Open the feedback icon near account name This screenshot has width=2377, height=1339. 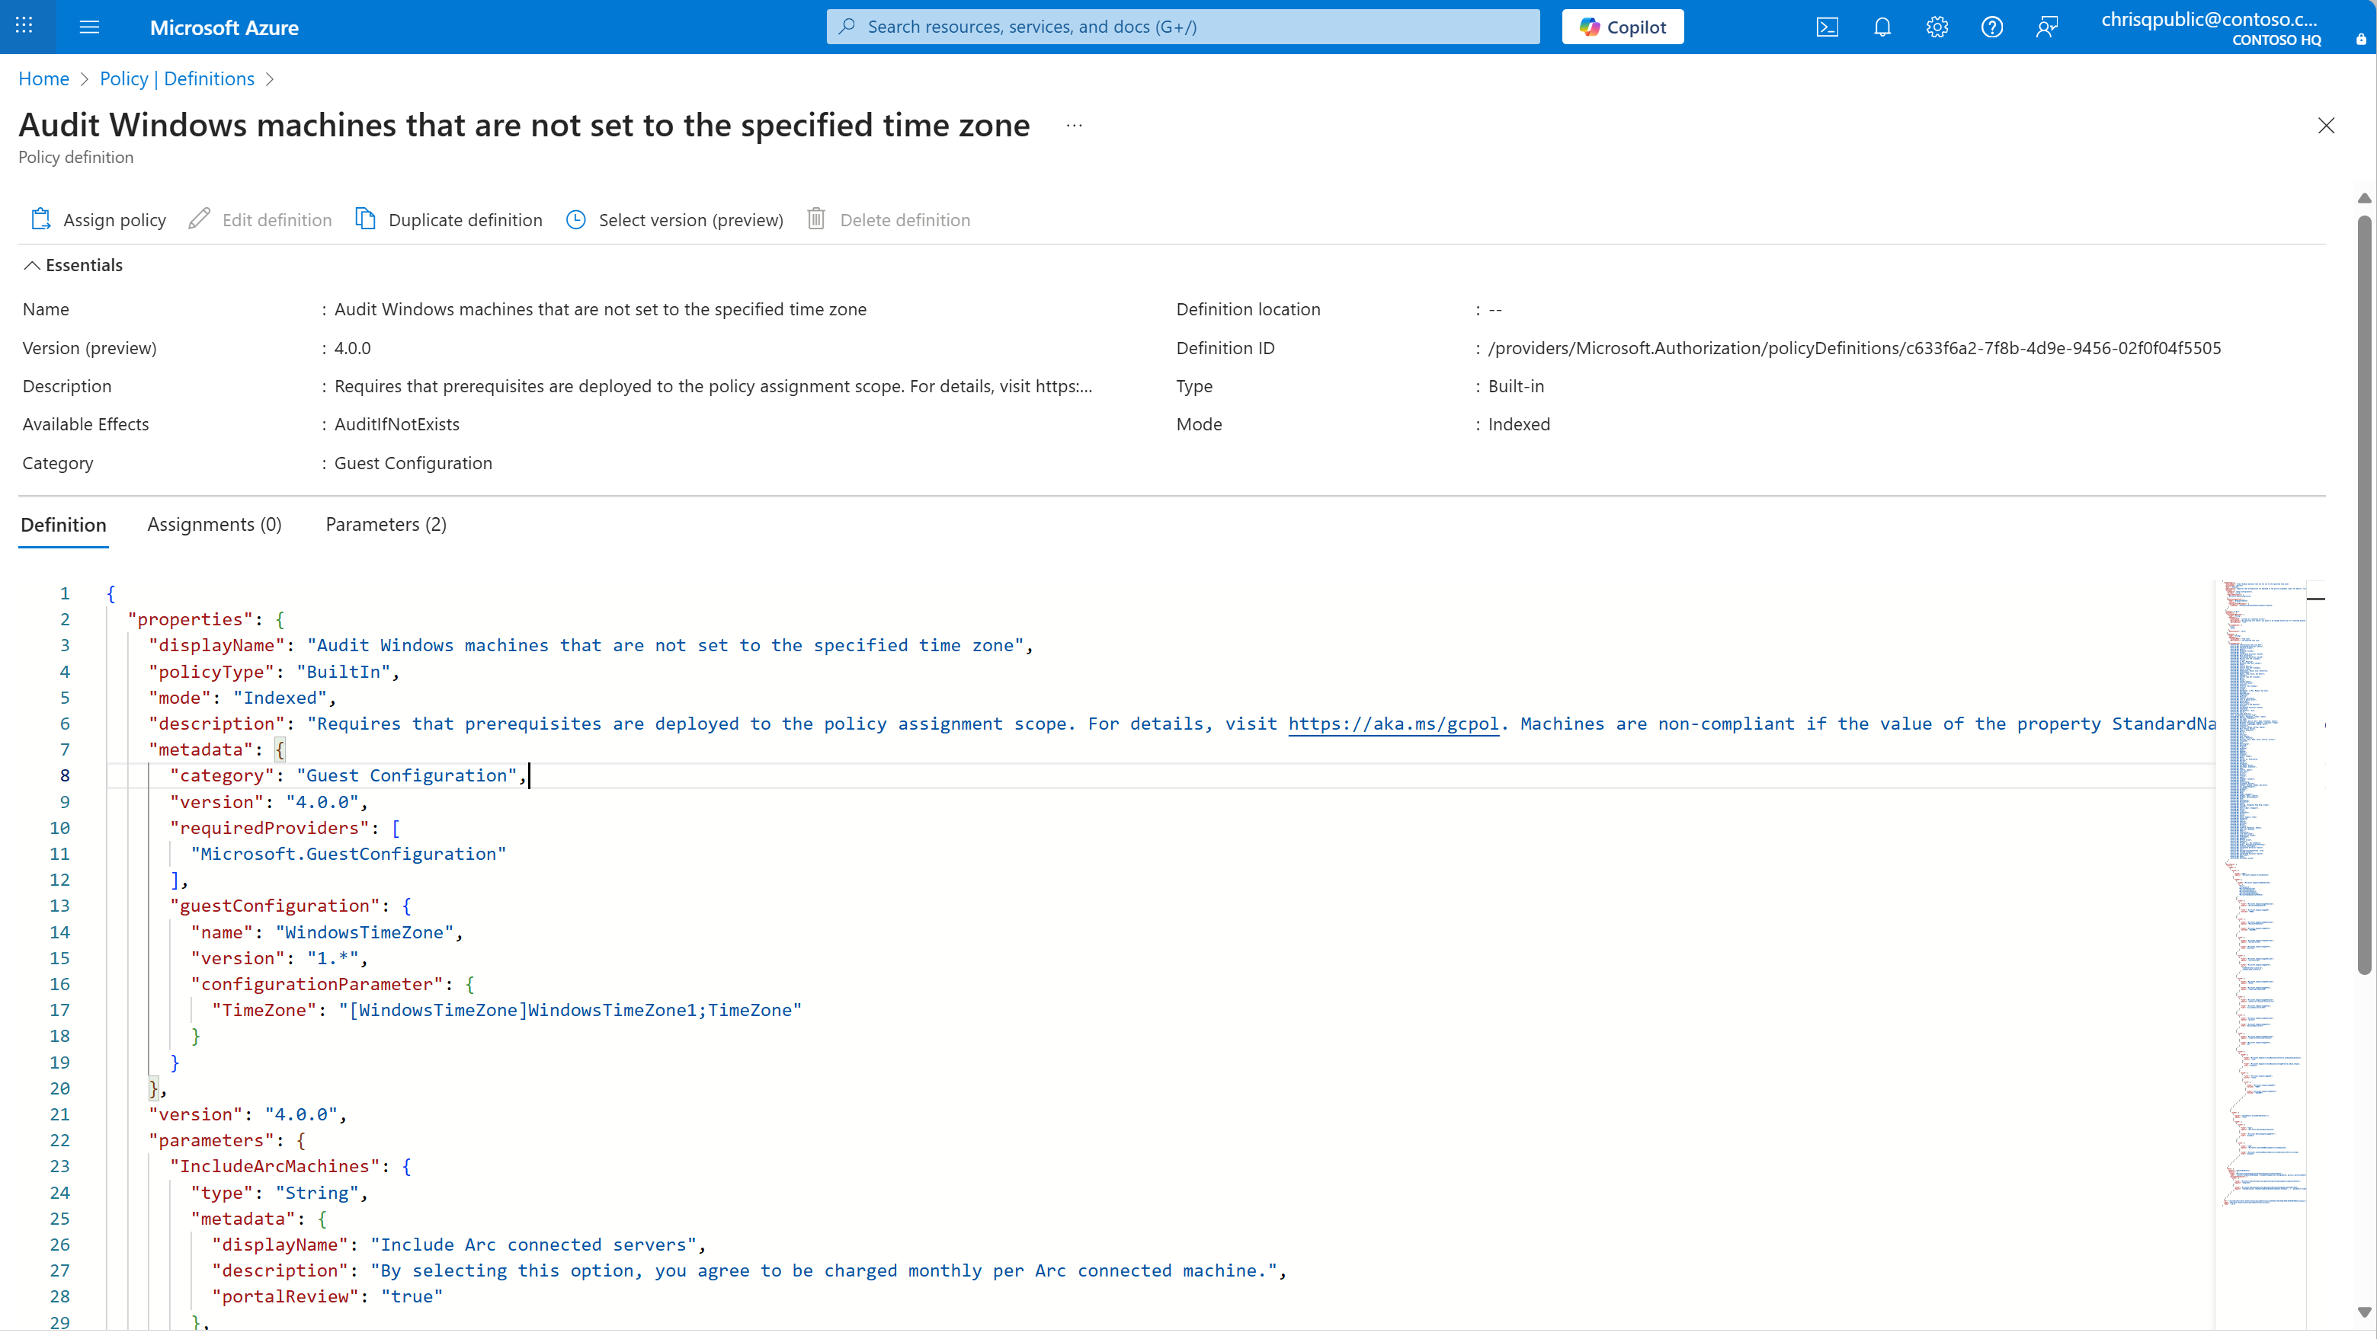pyautogui.click(x=2048, y=27)
